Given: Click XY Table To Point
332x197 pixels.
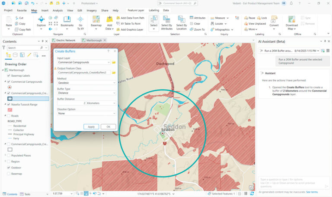Looking at the screenshot, I should (x=128, y=24).
